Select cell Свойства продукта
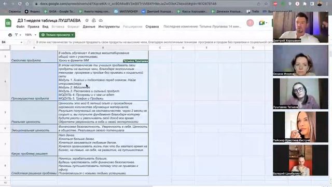Viewport: 332px width, 187px height. pyautogui.click(x=34, y=57)
